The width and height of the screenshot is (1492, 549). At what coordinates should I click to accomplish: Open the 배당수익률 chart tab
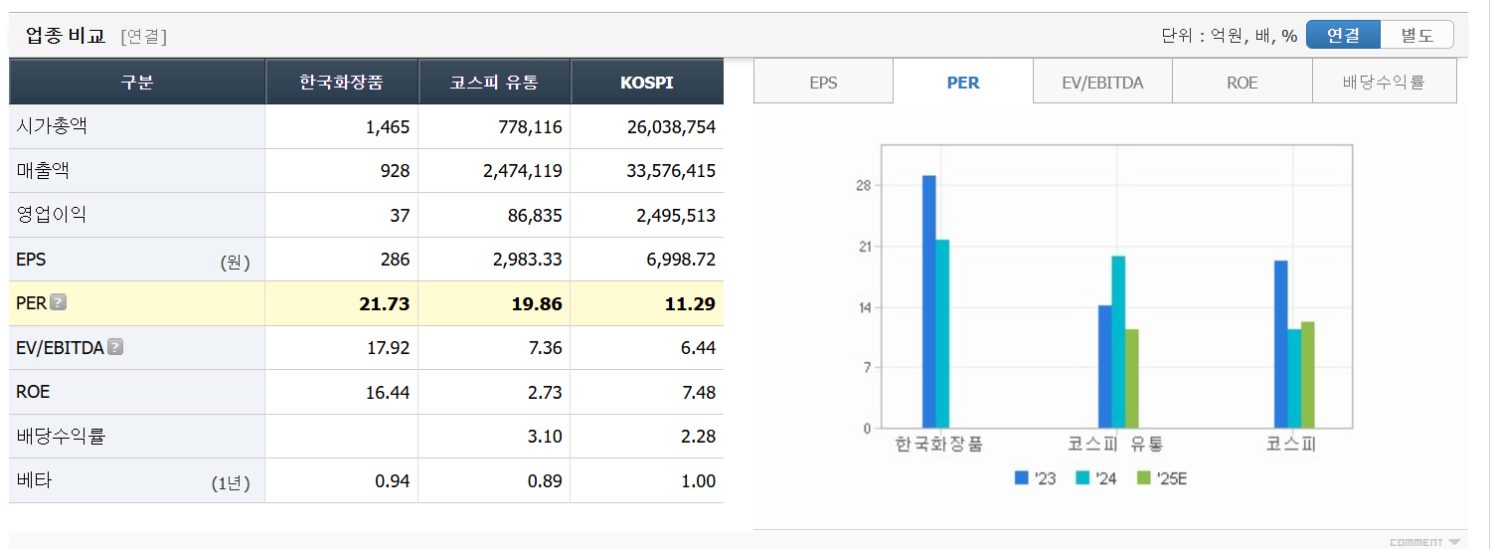(1385, 82)
